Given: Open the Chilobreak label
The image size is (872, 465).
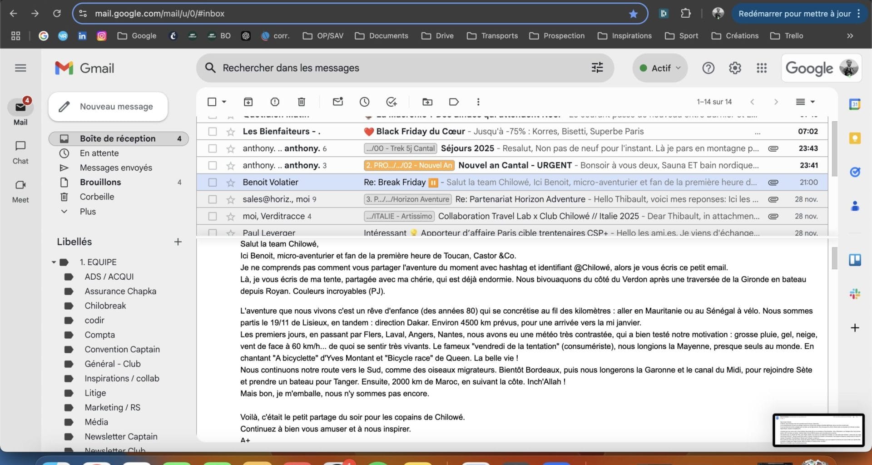Looking at the screenshot, I should pos(105,306).
